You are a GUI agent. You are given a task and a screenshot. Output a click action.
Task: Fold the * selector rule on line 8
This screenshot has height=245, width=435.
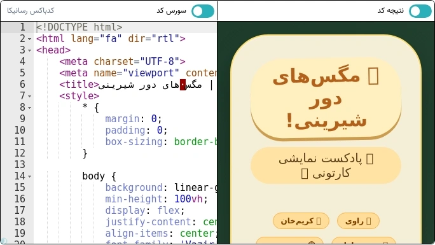[30, 108]
